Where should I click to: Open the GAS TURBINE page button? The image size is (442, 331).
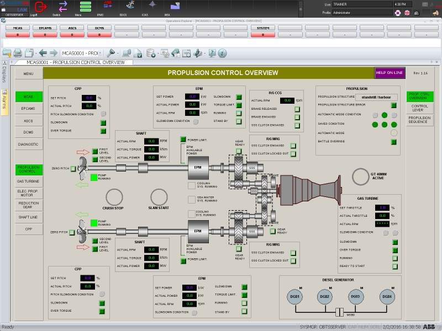click(28, 181)
